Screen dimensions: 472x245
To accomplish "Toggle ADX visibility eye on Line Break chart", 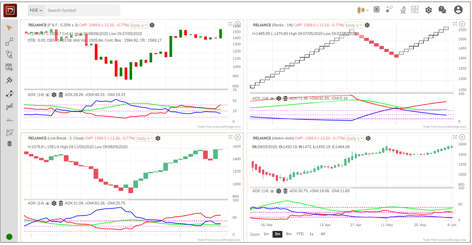I will 47,203.
